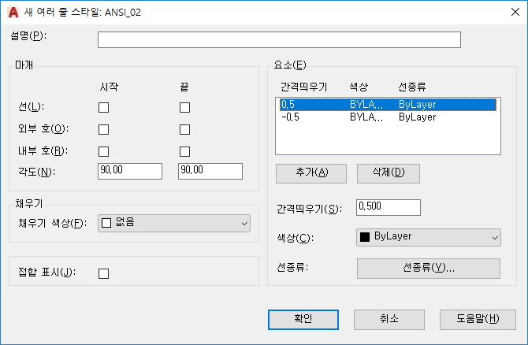Open the ByLayer color (색상) dropdown
Viewport: 528px width, 345px height.
(429, 237)
